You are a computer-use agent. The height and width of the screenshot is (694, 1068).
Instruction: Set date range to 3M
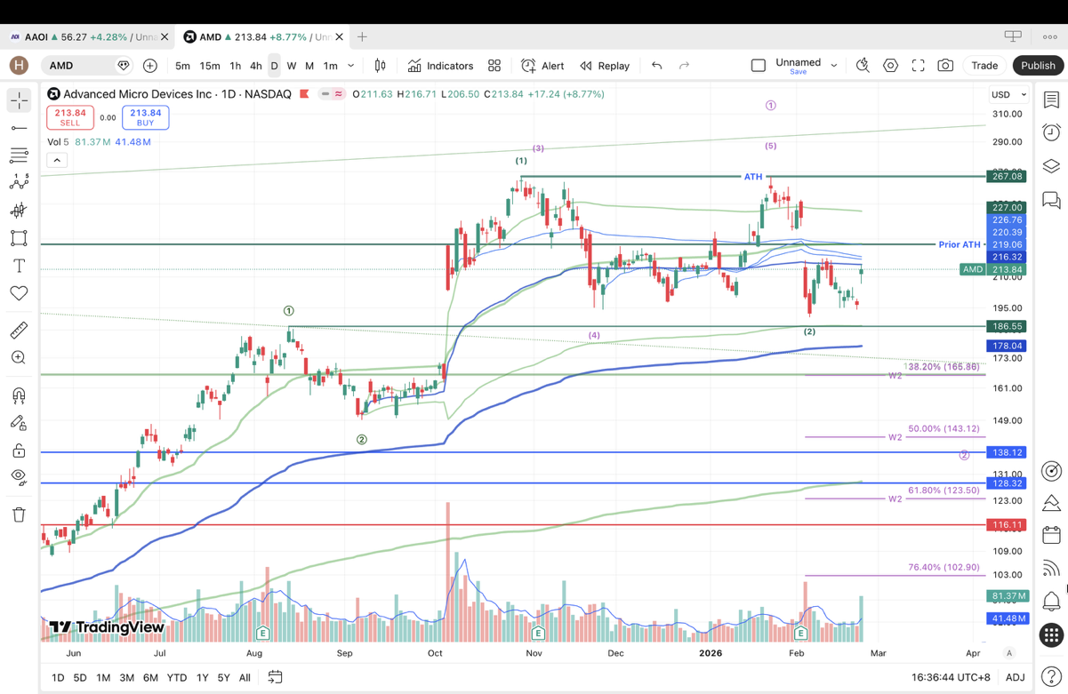(x=127, y=677)
